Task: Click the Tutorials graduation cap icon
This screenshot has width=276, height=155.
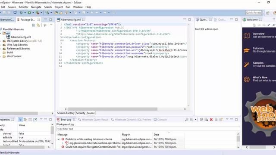Action: [x=247, y=50]
